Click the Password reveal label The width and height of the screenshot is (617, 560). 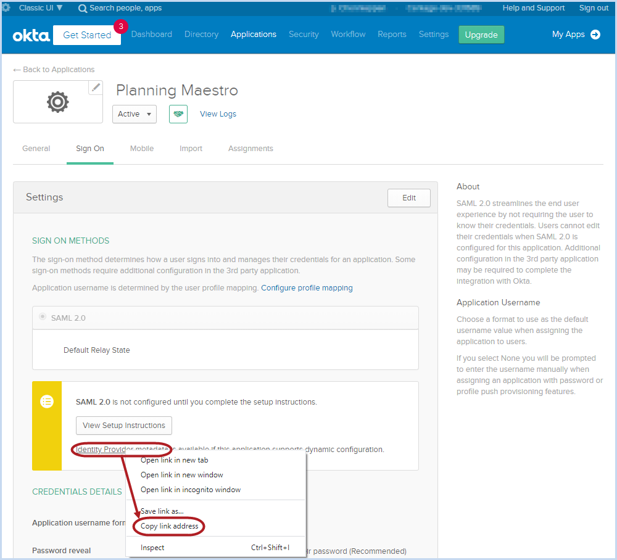(x=61, y=551)
